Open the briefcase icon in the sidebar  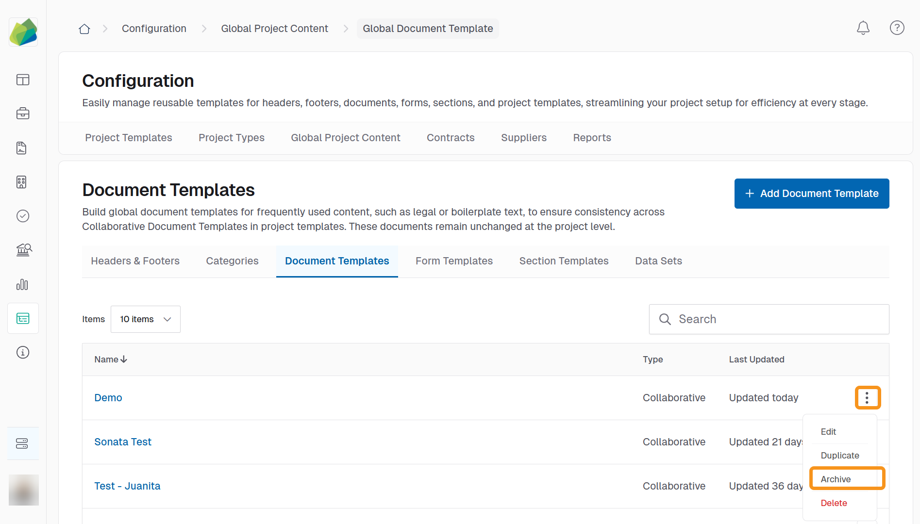[x=23, y=114]
